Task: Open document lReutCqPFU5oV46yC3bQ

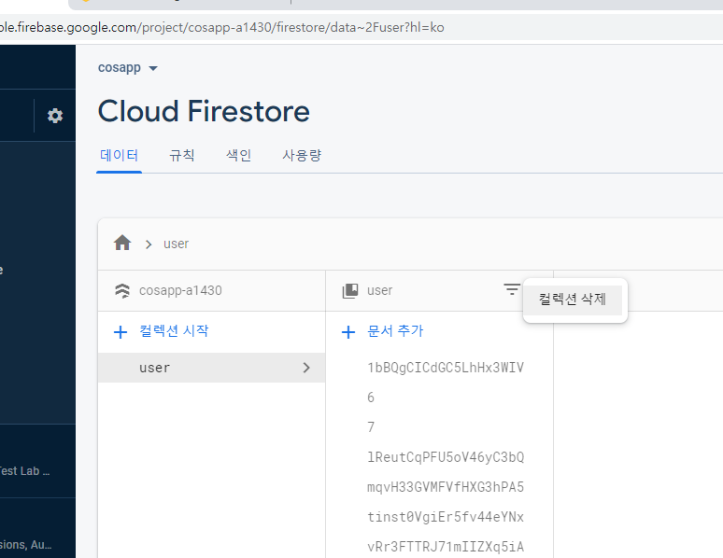Action: coord(446,457)
